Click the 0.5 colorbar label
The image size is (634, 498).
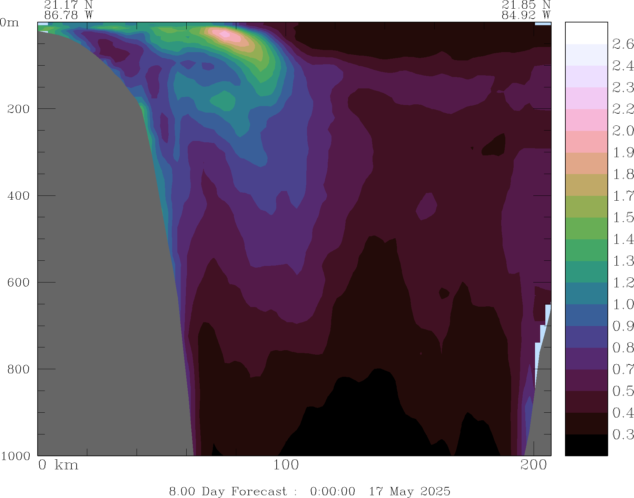(623, 391)
